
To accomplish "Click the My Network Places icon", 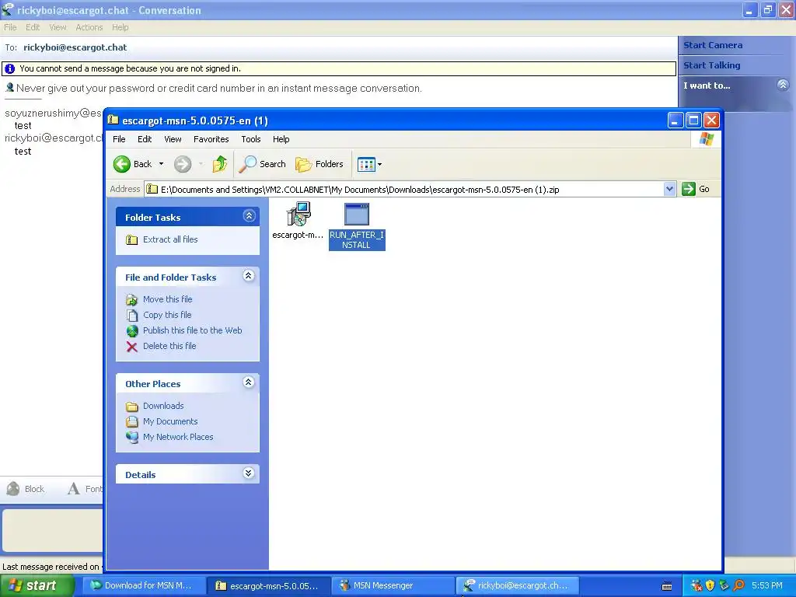I will [x=132, y=437].
